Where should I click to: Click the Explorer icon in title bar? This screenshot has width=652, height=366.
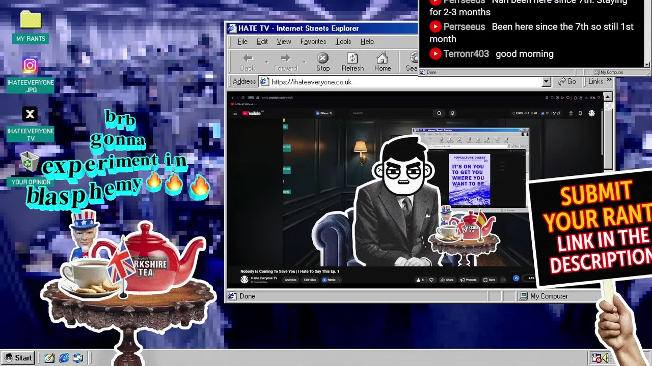point(232,28)
